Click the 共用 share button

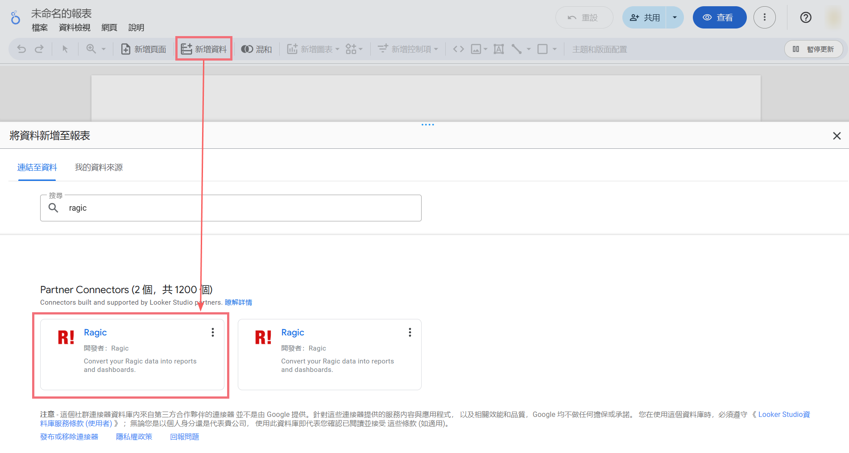pos(645,17)
